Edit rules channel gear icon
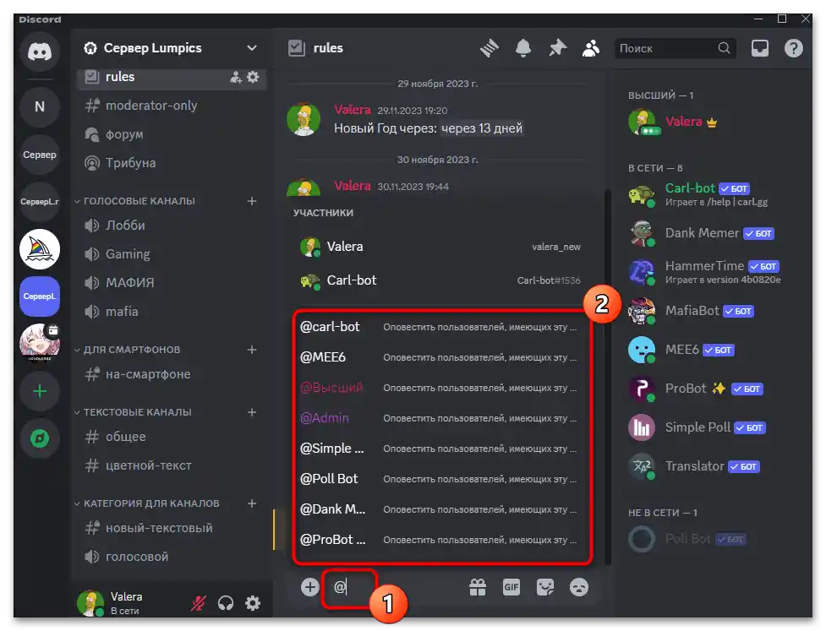The width and height of the screenshot is (826, 631). click(254, 78)
